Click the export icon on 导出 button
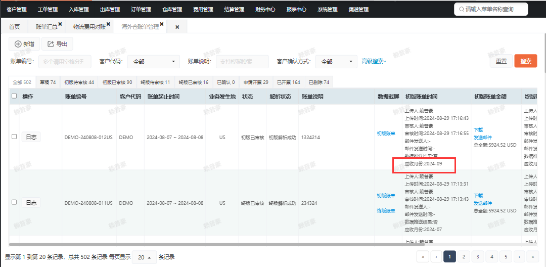This screenshot has width=546, height=267. tap(51, 44)
